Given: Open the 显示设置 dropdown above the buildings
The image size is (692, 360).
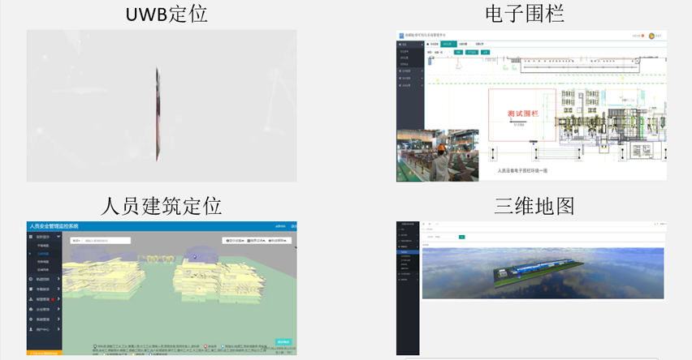Looking at the screenshot, I should point(234,241).
